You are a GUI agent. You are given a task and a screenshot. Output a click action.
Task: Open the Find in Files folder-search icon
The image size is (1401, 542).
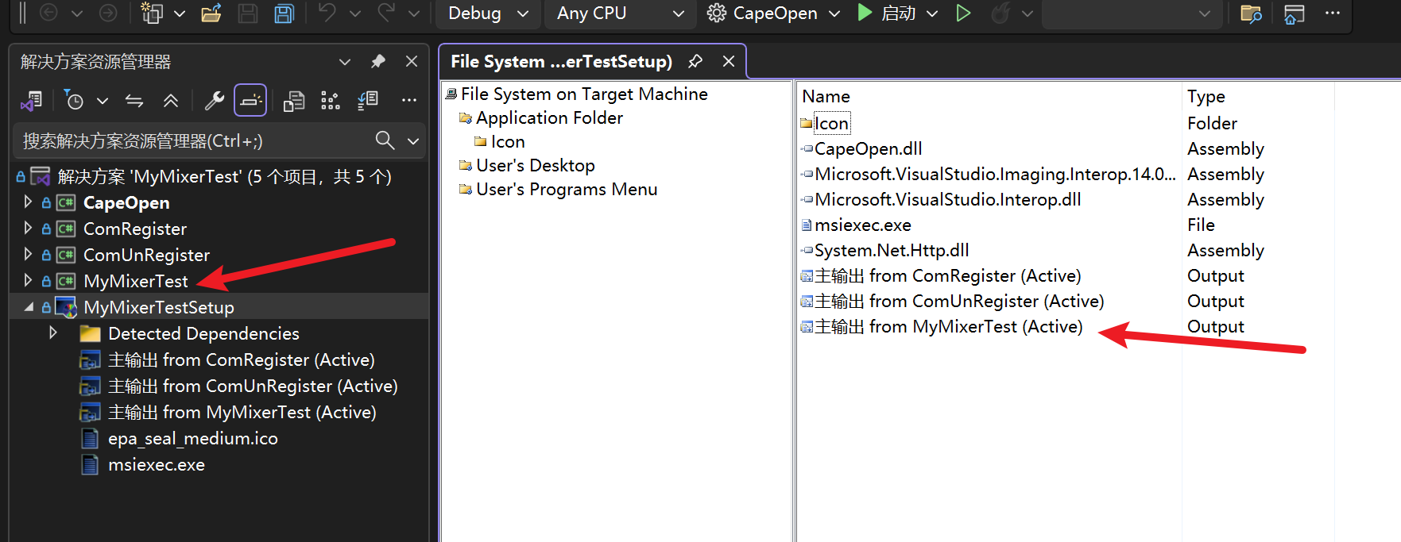point(1251,13)
